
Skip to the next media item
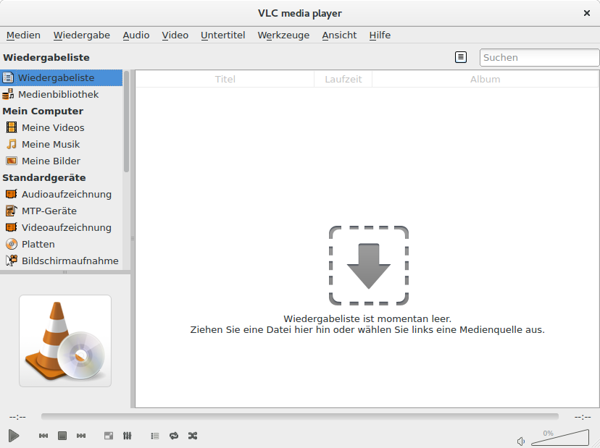(x=81, y=436)
